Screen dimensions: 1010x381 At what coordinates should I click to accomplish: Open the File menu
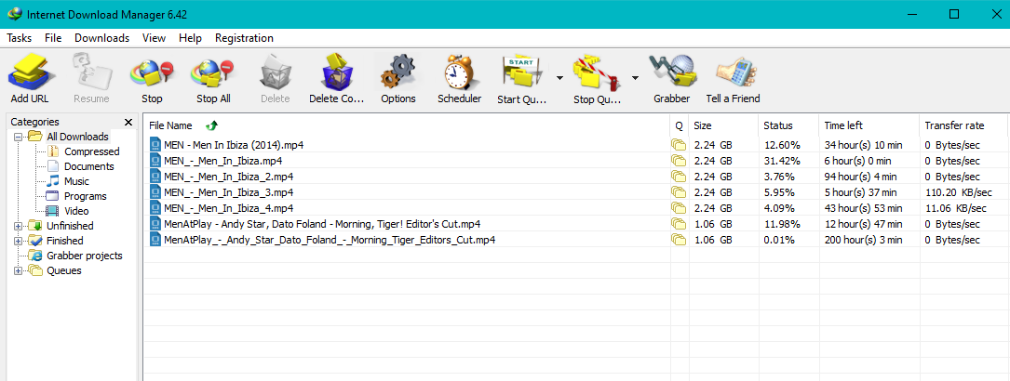[x=53, y=38]
